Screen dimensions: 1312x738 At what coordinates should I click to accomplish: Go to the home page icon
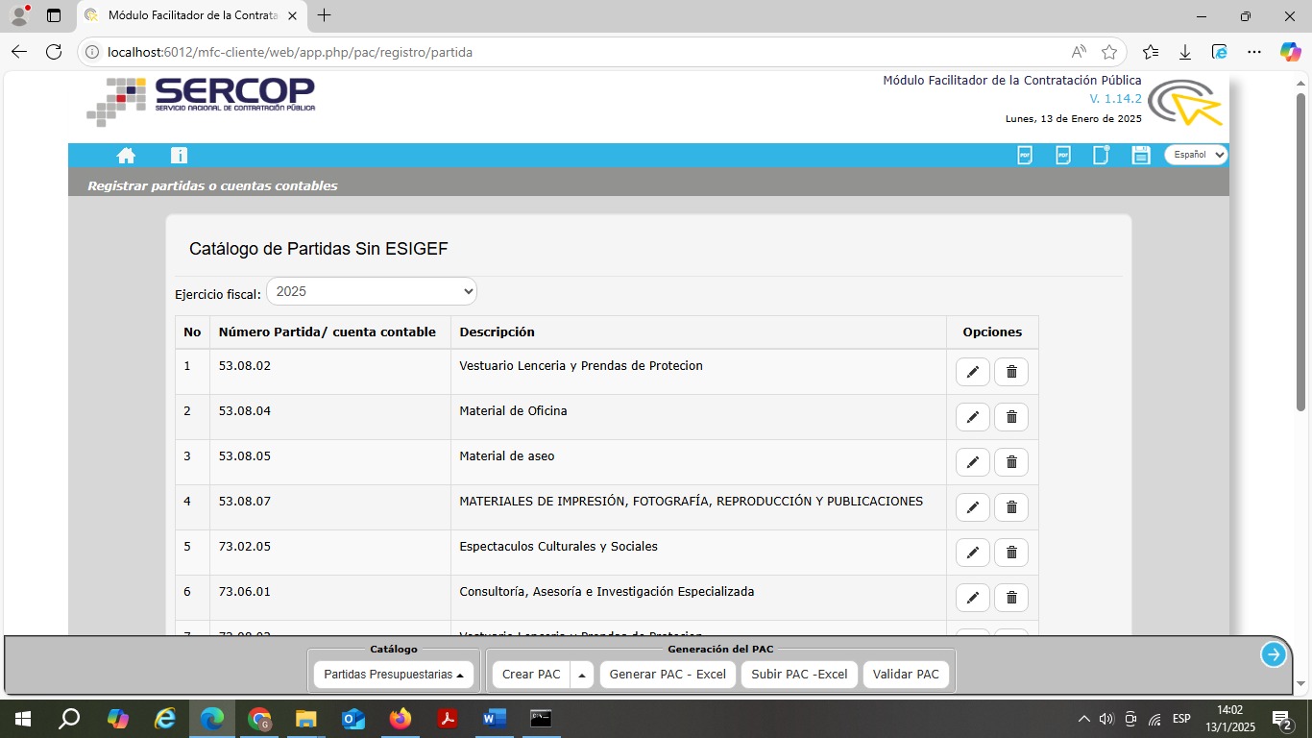126,156
